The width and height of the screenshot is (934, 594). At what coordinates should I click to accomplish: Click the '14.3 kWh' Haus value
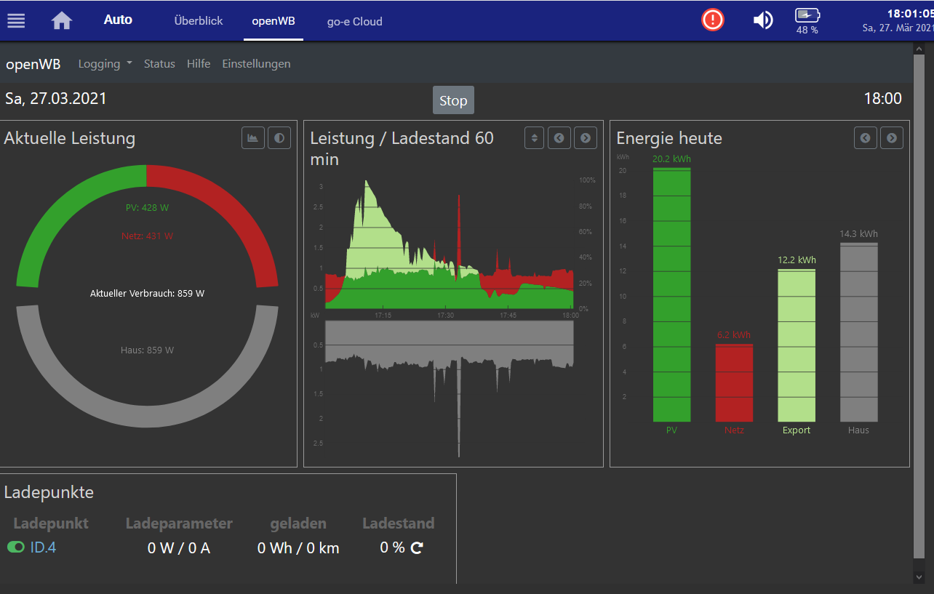pyautogui.click(x=859, y=234)
